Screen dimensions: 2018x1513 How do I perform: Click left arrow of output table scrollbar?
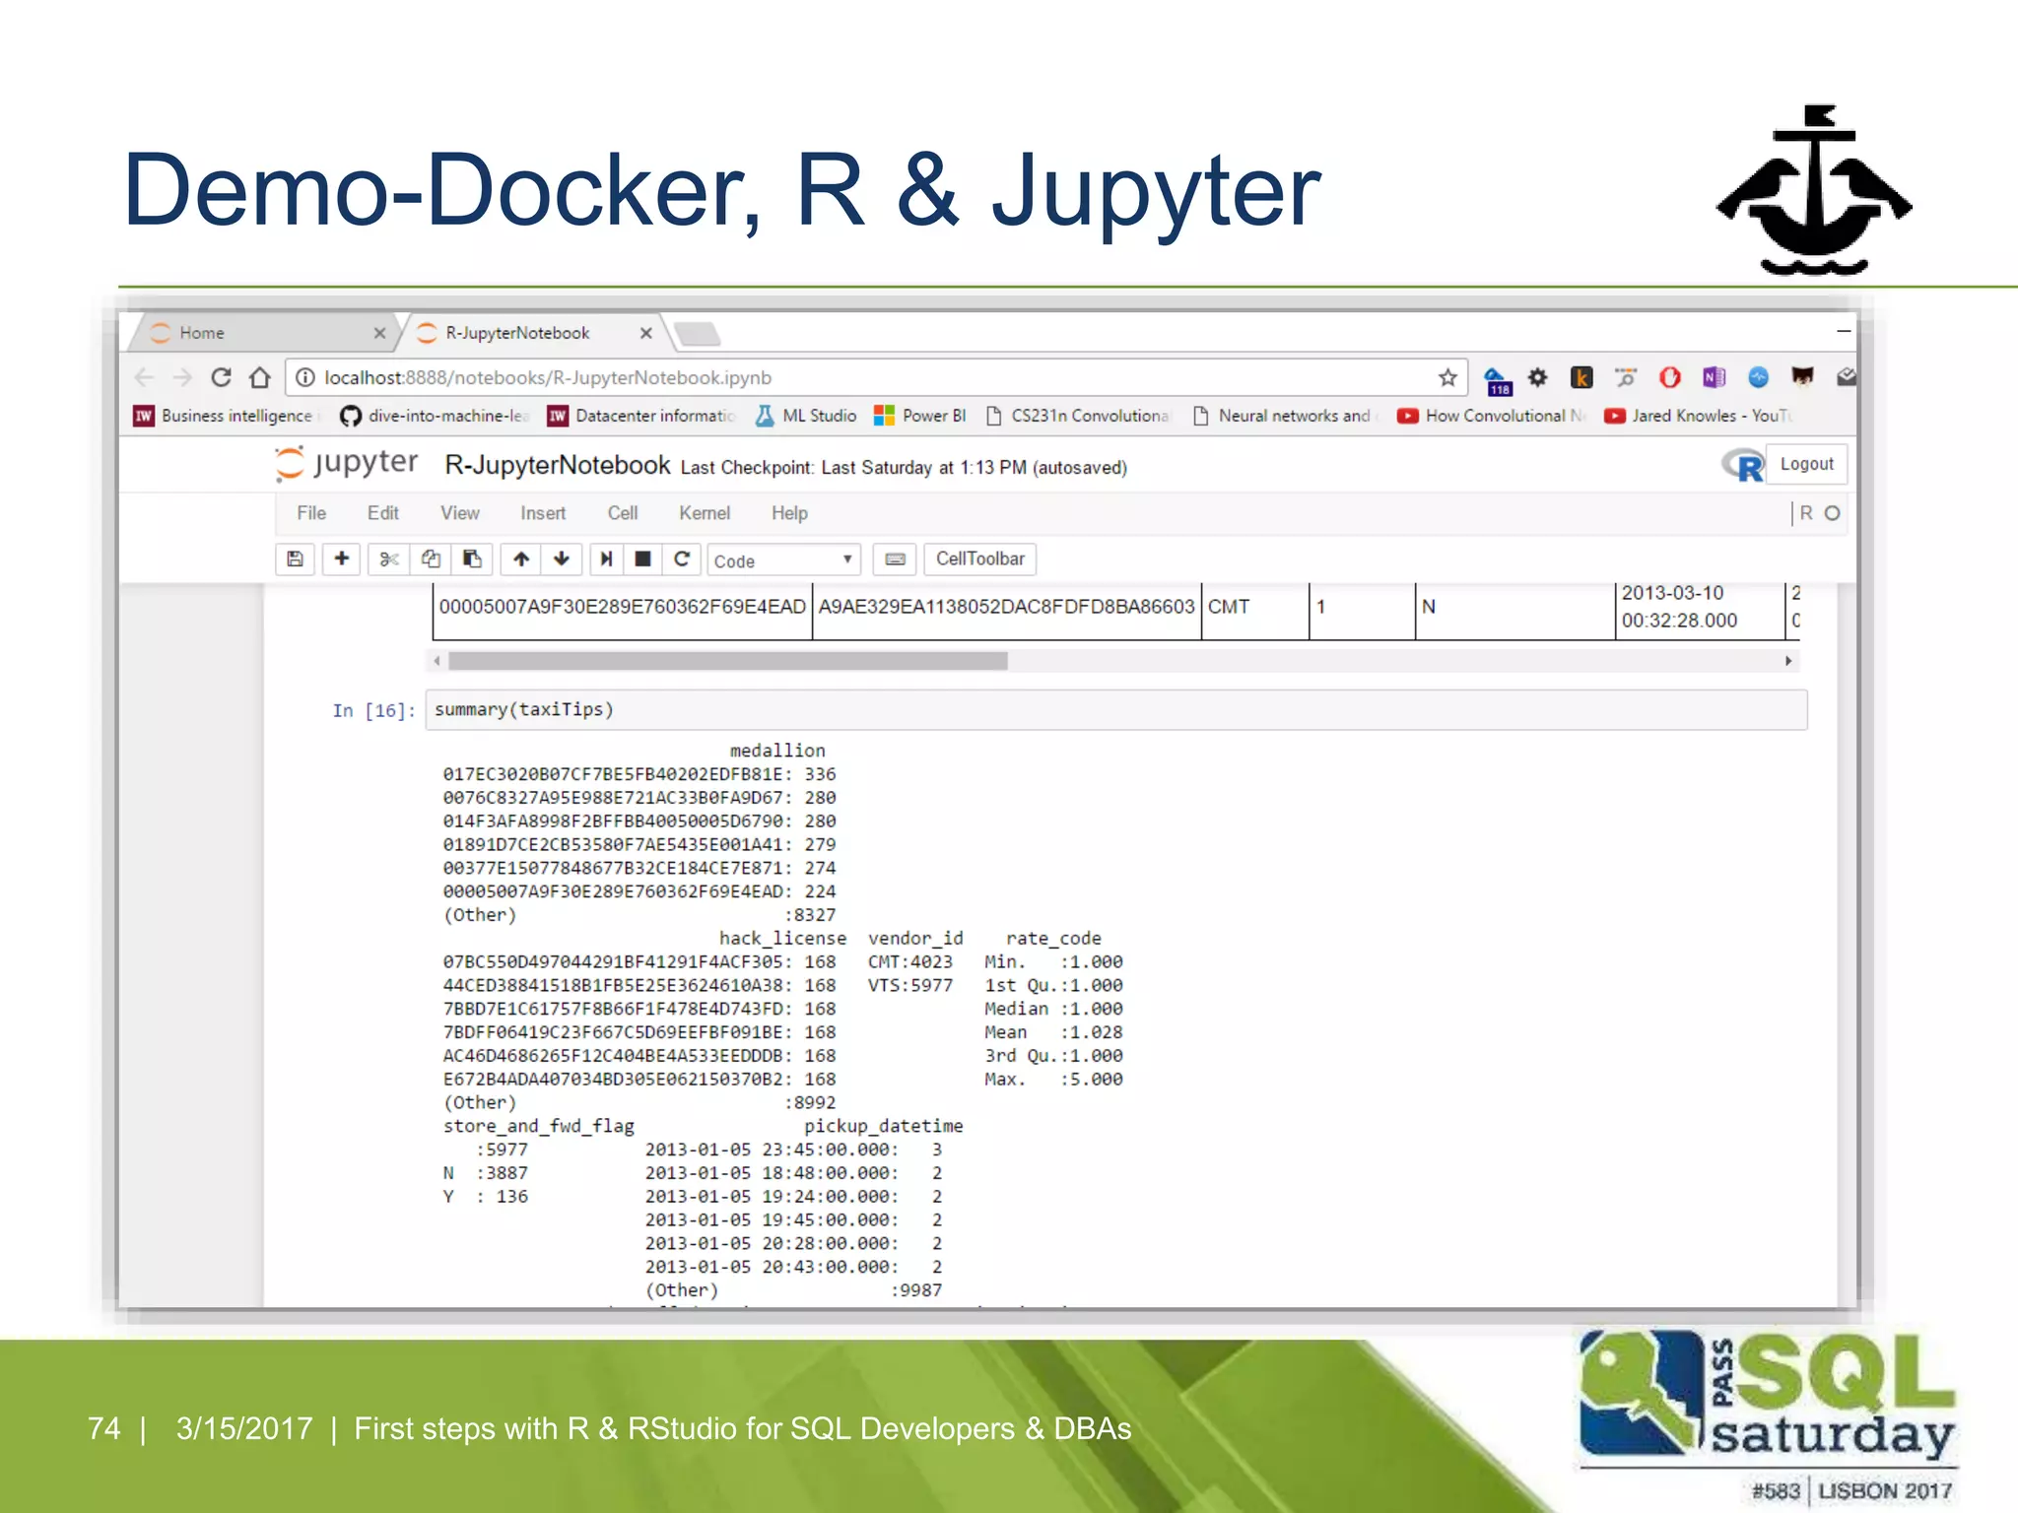pos(437,661)
